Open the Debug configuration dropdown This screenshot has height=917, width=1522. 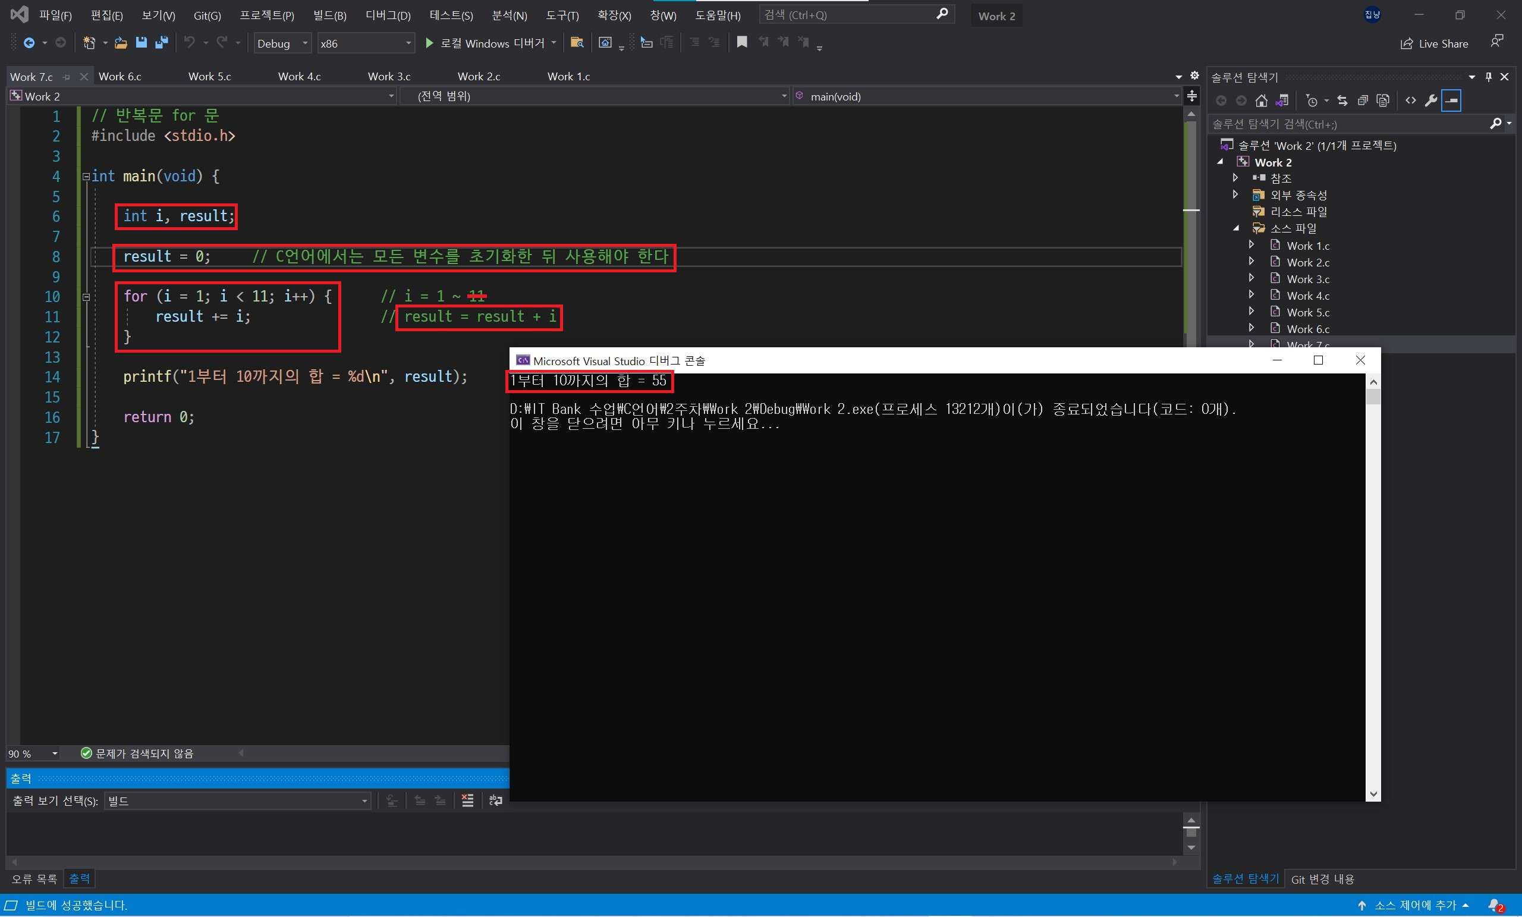coord(282,43)
